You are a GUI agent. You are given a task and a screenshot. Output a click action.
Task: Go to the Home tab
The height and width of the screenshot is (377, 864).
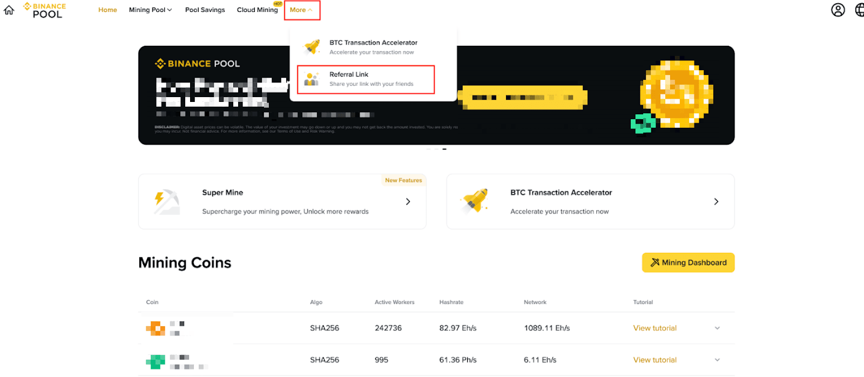pyautogui.click(x=107, y=10)
